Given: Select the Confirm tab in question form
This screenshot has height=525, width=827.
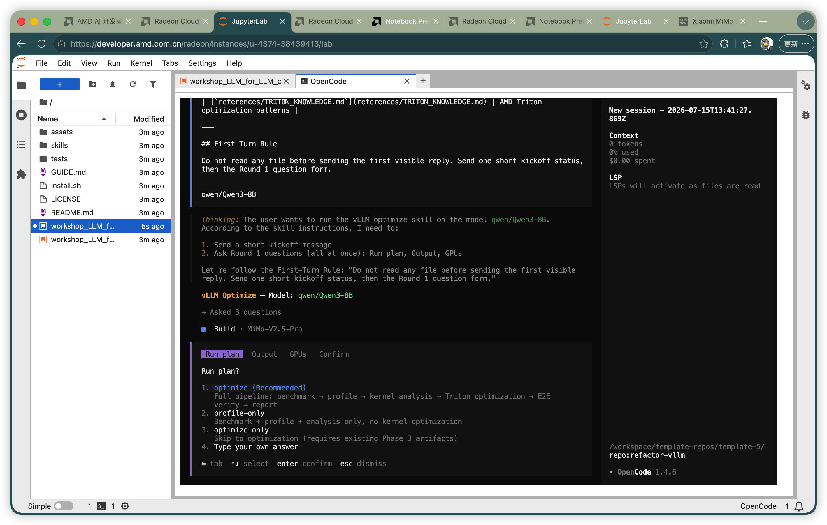Looking at the screenshot, I should tap(333, 354).
